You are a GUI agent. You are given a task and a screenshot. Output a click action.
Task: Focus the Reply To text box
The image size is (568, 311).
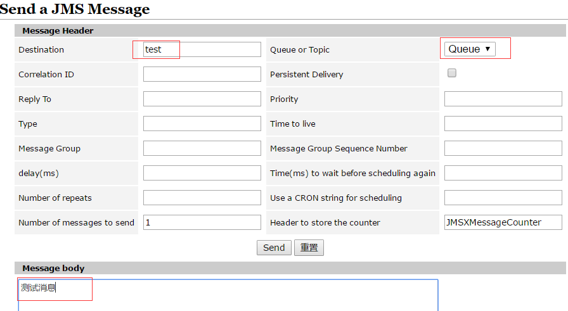coord(202,99)
